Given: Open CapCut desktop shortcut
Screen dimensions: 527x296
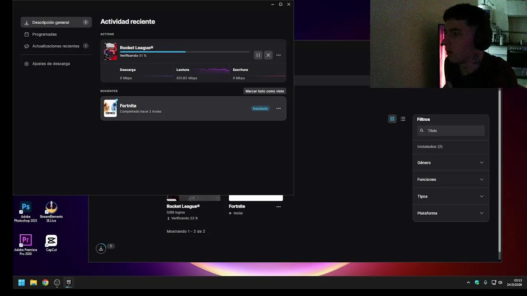Looking at the screenshot, I should pos(51,243).
